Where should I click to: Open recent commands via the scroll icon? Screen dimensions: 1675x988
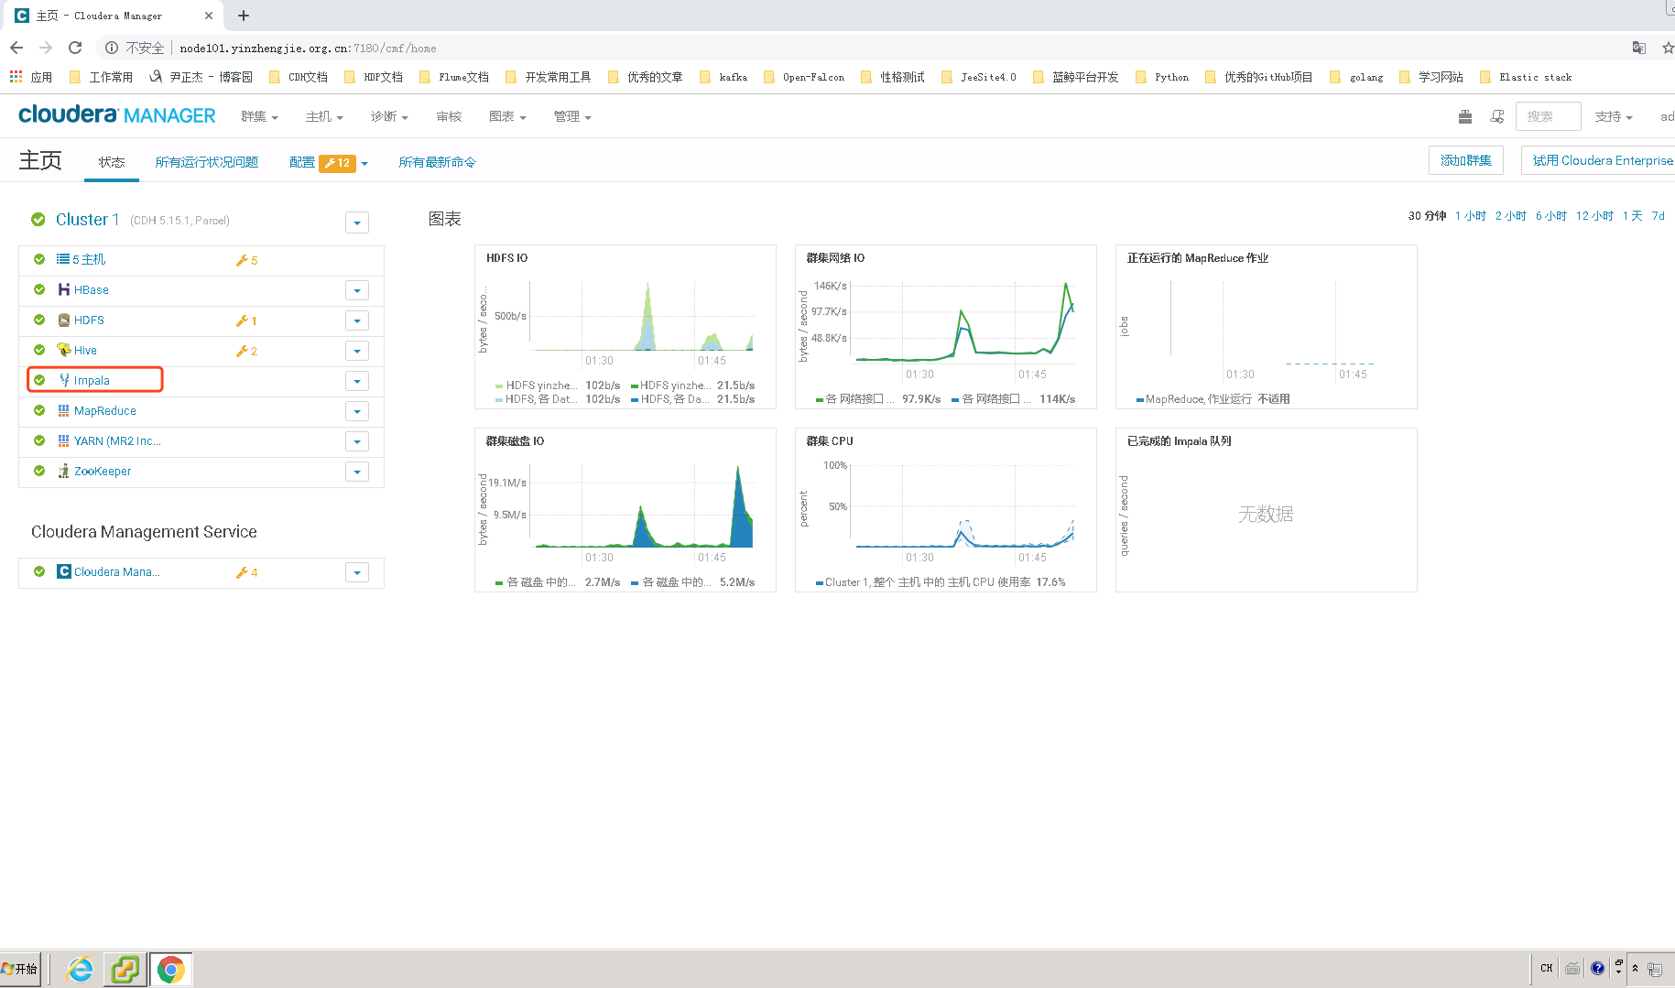[x=1497, y=116]
